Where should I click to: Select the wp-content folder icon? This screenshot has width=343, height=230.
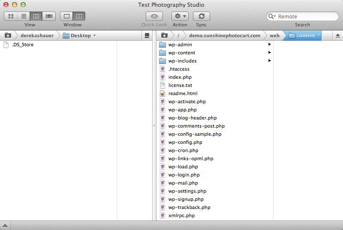pyautogui.click(x=162, y=53)
